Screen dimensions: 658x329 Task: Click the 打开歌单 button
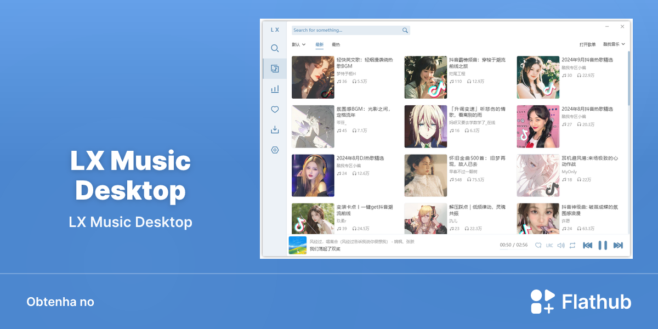pos(587,44)
